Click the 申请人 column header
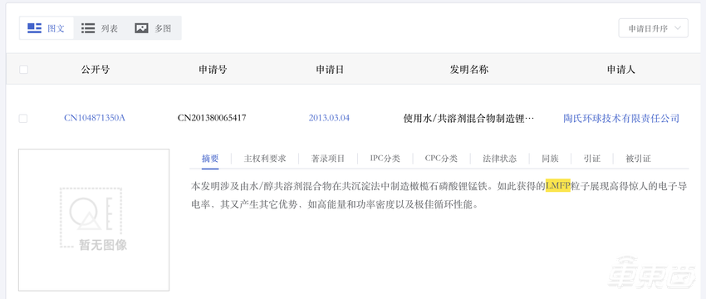The height and width of the screenshot is (299, 706). click(x=621, y=69)
